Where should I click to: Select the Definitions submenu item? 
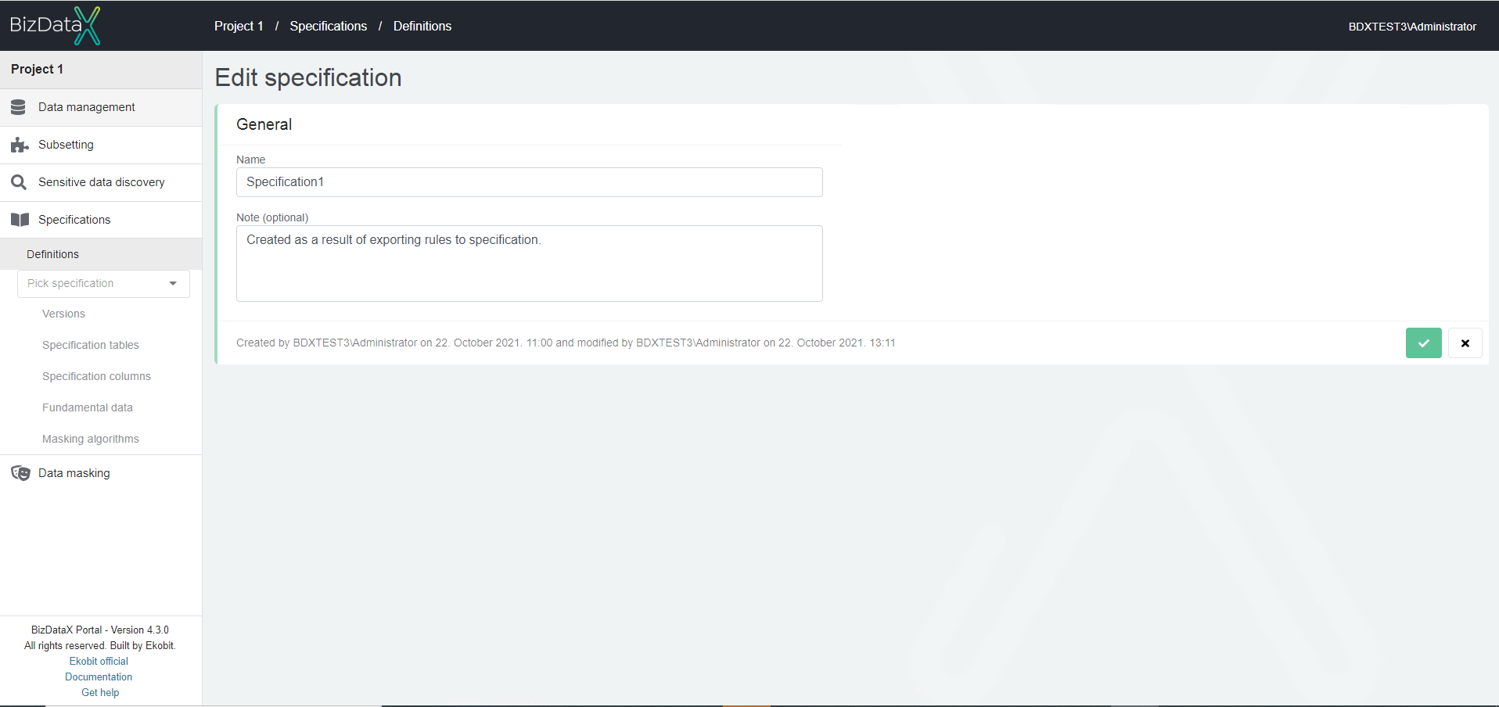(101, 254)
